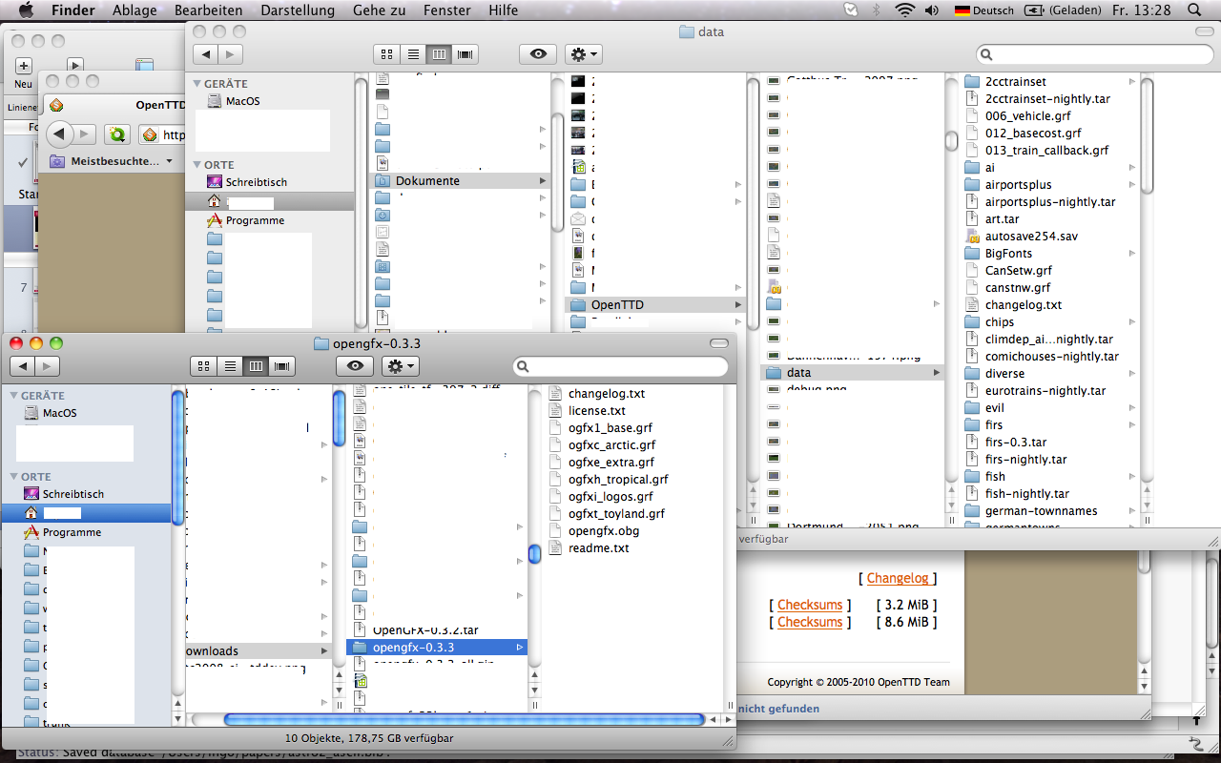Select readme.txt in opengfx-0.3.3 window
1221x763 pixels.
click(598, 548)
